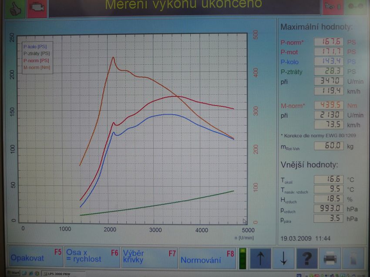
Task: Click the green signal indicator bar
Action: pyautogui.click(x=242, y=258)
